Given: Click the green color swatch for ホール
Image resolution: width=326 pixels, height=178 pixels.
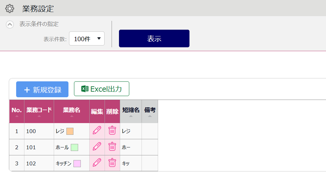Looking at the screenshot, I should point(74,147).
